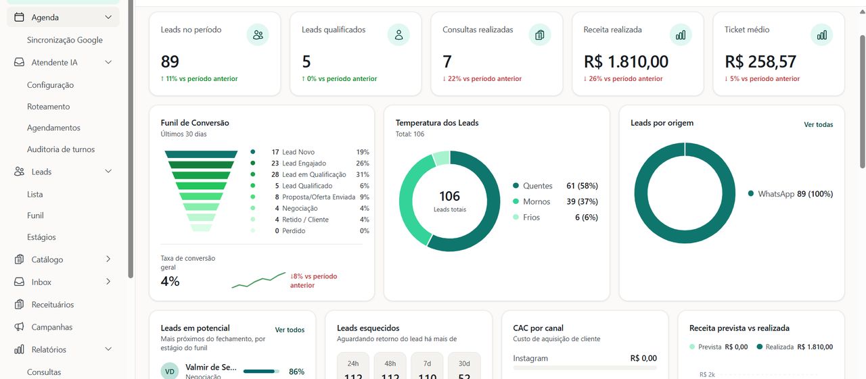Select the 24h forgotten leads box
This screenshot has width=866, height=379.
(x=353, y=365)
